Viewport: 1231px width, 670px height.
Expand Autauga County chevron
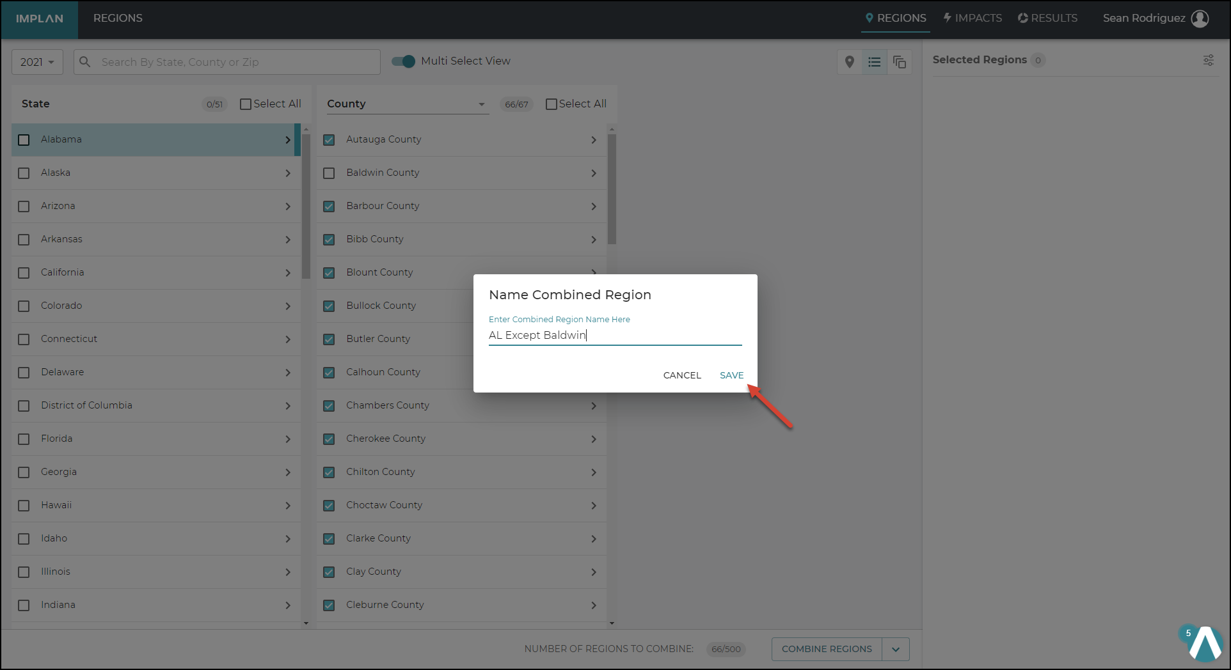(594, 139)
